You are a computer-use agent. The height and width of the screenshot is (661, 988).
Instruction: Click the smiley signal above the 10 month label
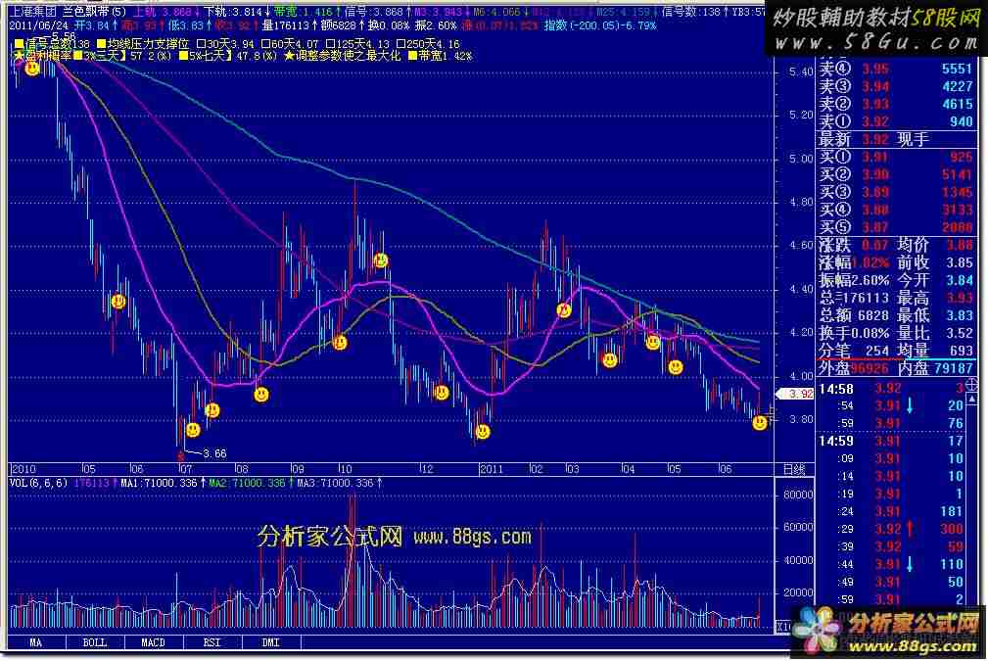click(x=340, y=343)
